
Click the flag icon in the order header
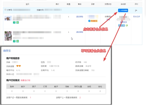tap(136, 11)
